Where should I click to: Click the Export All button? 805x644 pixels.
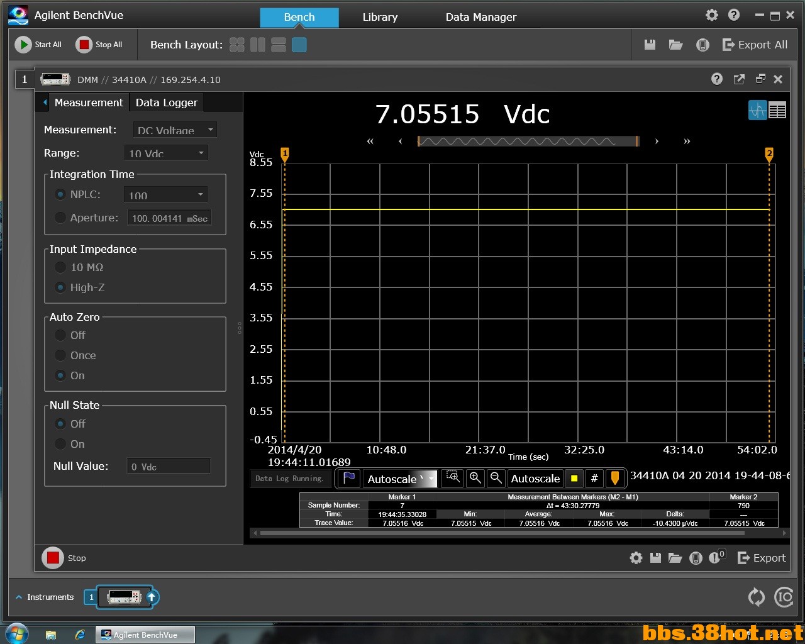pos(755,45)
